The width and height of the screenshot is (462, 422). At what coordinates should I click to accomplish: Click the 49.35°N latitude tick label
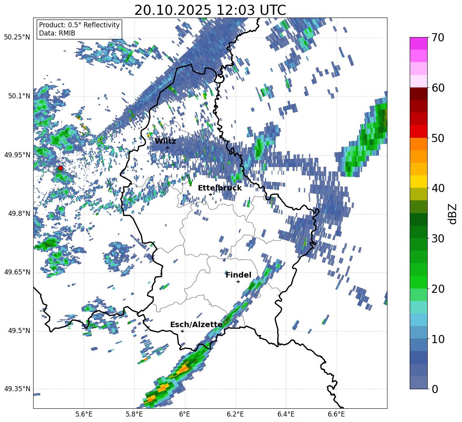pyautogui.click(x=17, y=389)
